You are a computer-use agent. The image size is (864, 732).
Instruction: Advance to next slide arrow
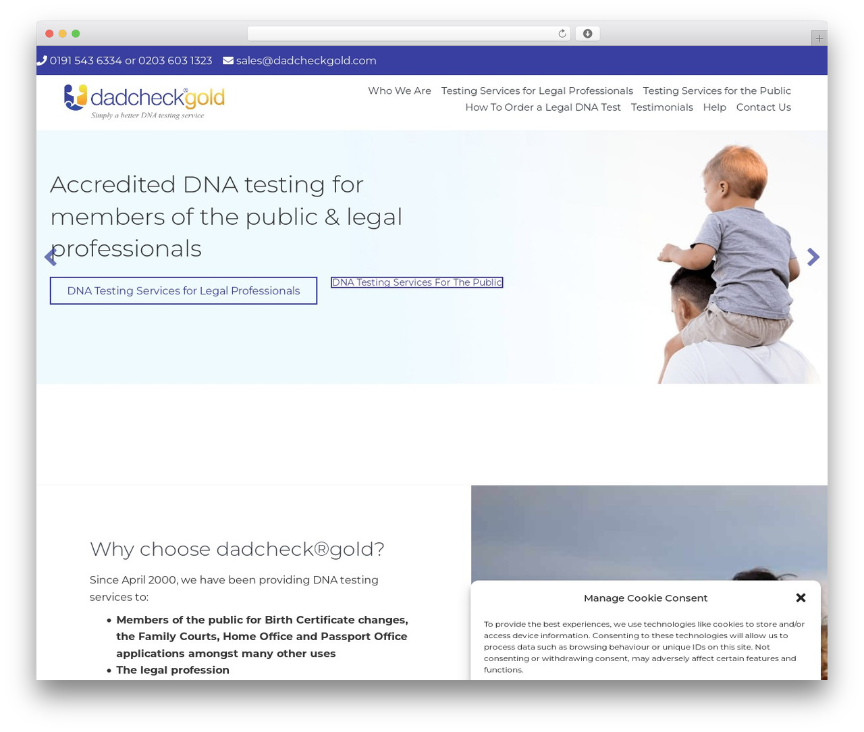click(x=813, y=257)
